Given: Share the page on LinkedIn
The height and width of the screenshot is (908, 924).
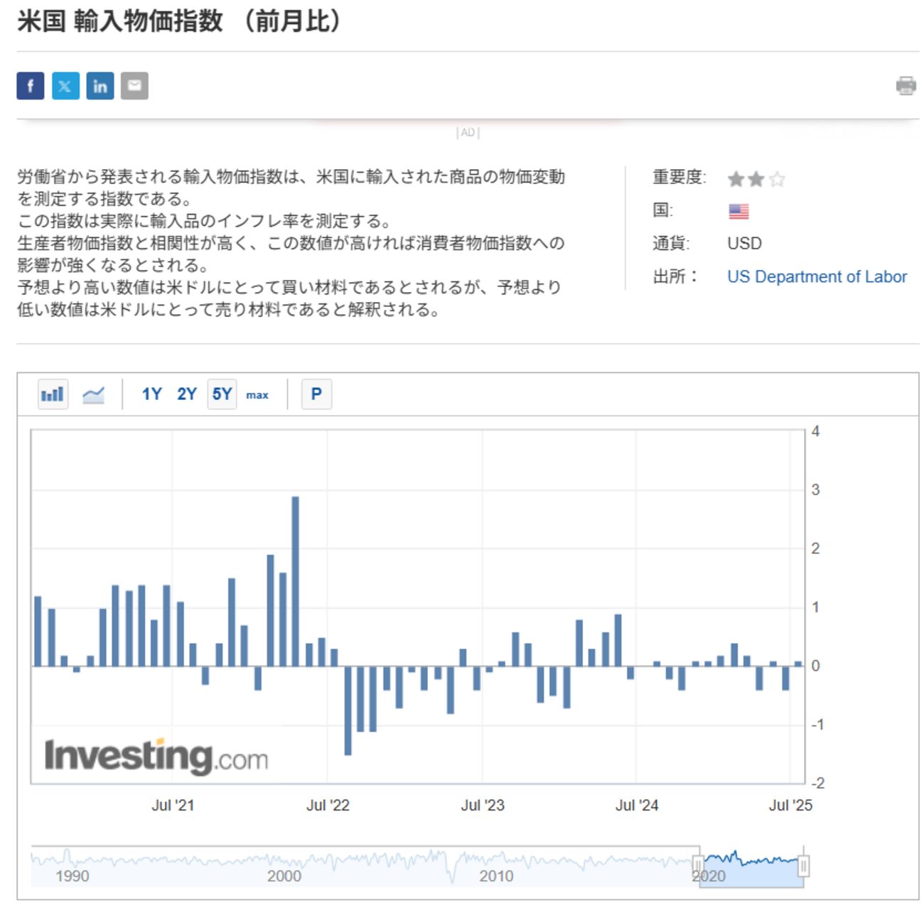Looking at the screenshot, I should point(100,86).
